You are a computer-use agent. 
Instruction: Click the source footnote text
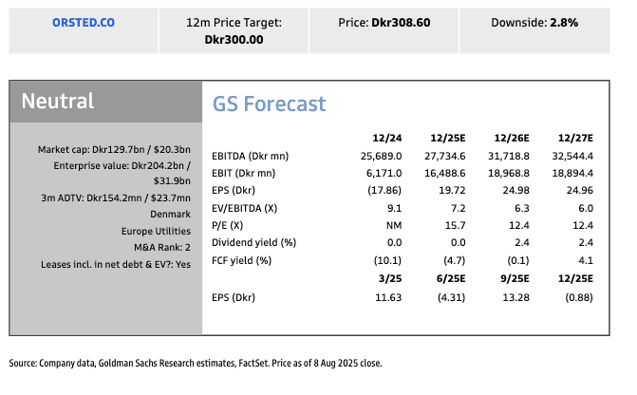197,363
